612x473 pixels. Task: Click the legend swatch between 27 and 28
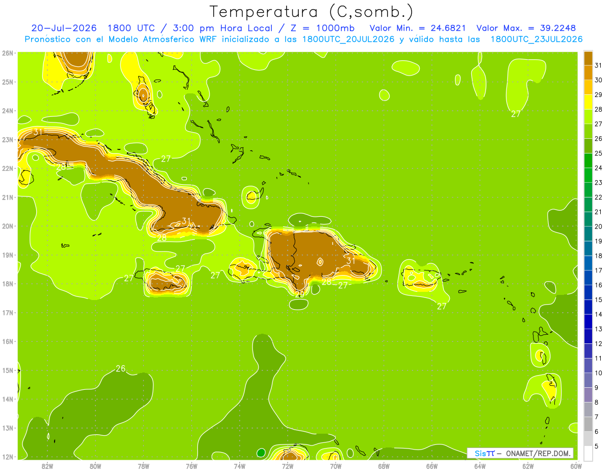tap(588, 116)
